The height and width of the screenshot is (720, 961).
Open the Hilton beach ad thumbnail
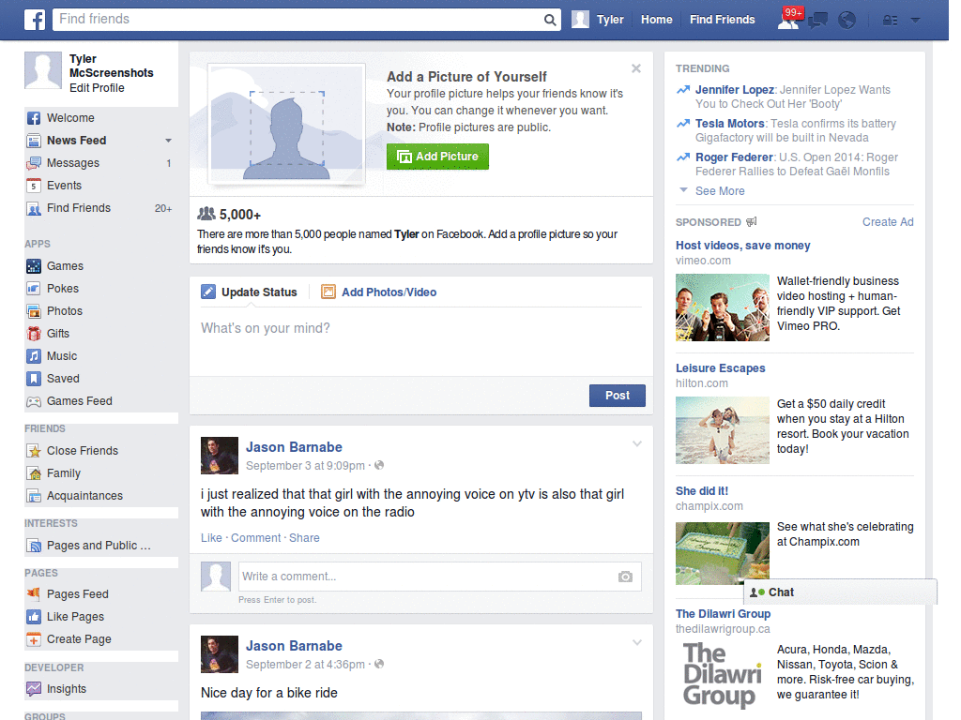[722, 430]
